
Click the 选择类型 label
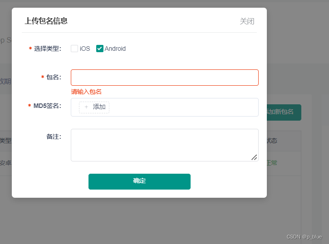click(x=48, y=49)
